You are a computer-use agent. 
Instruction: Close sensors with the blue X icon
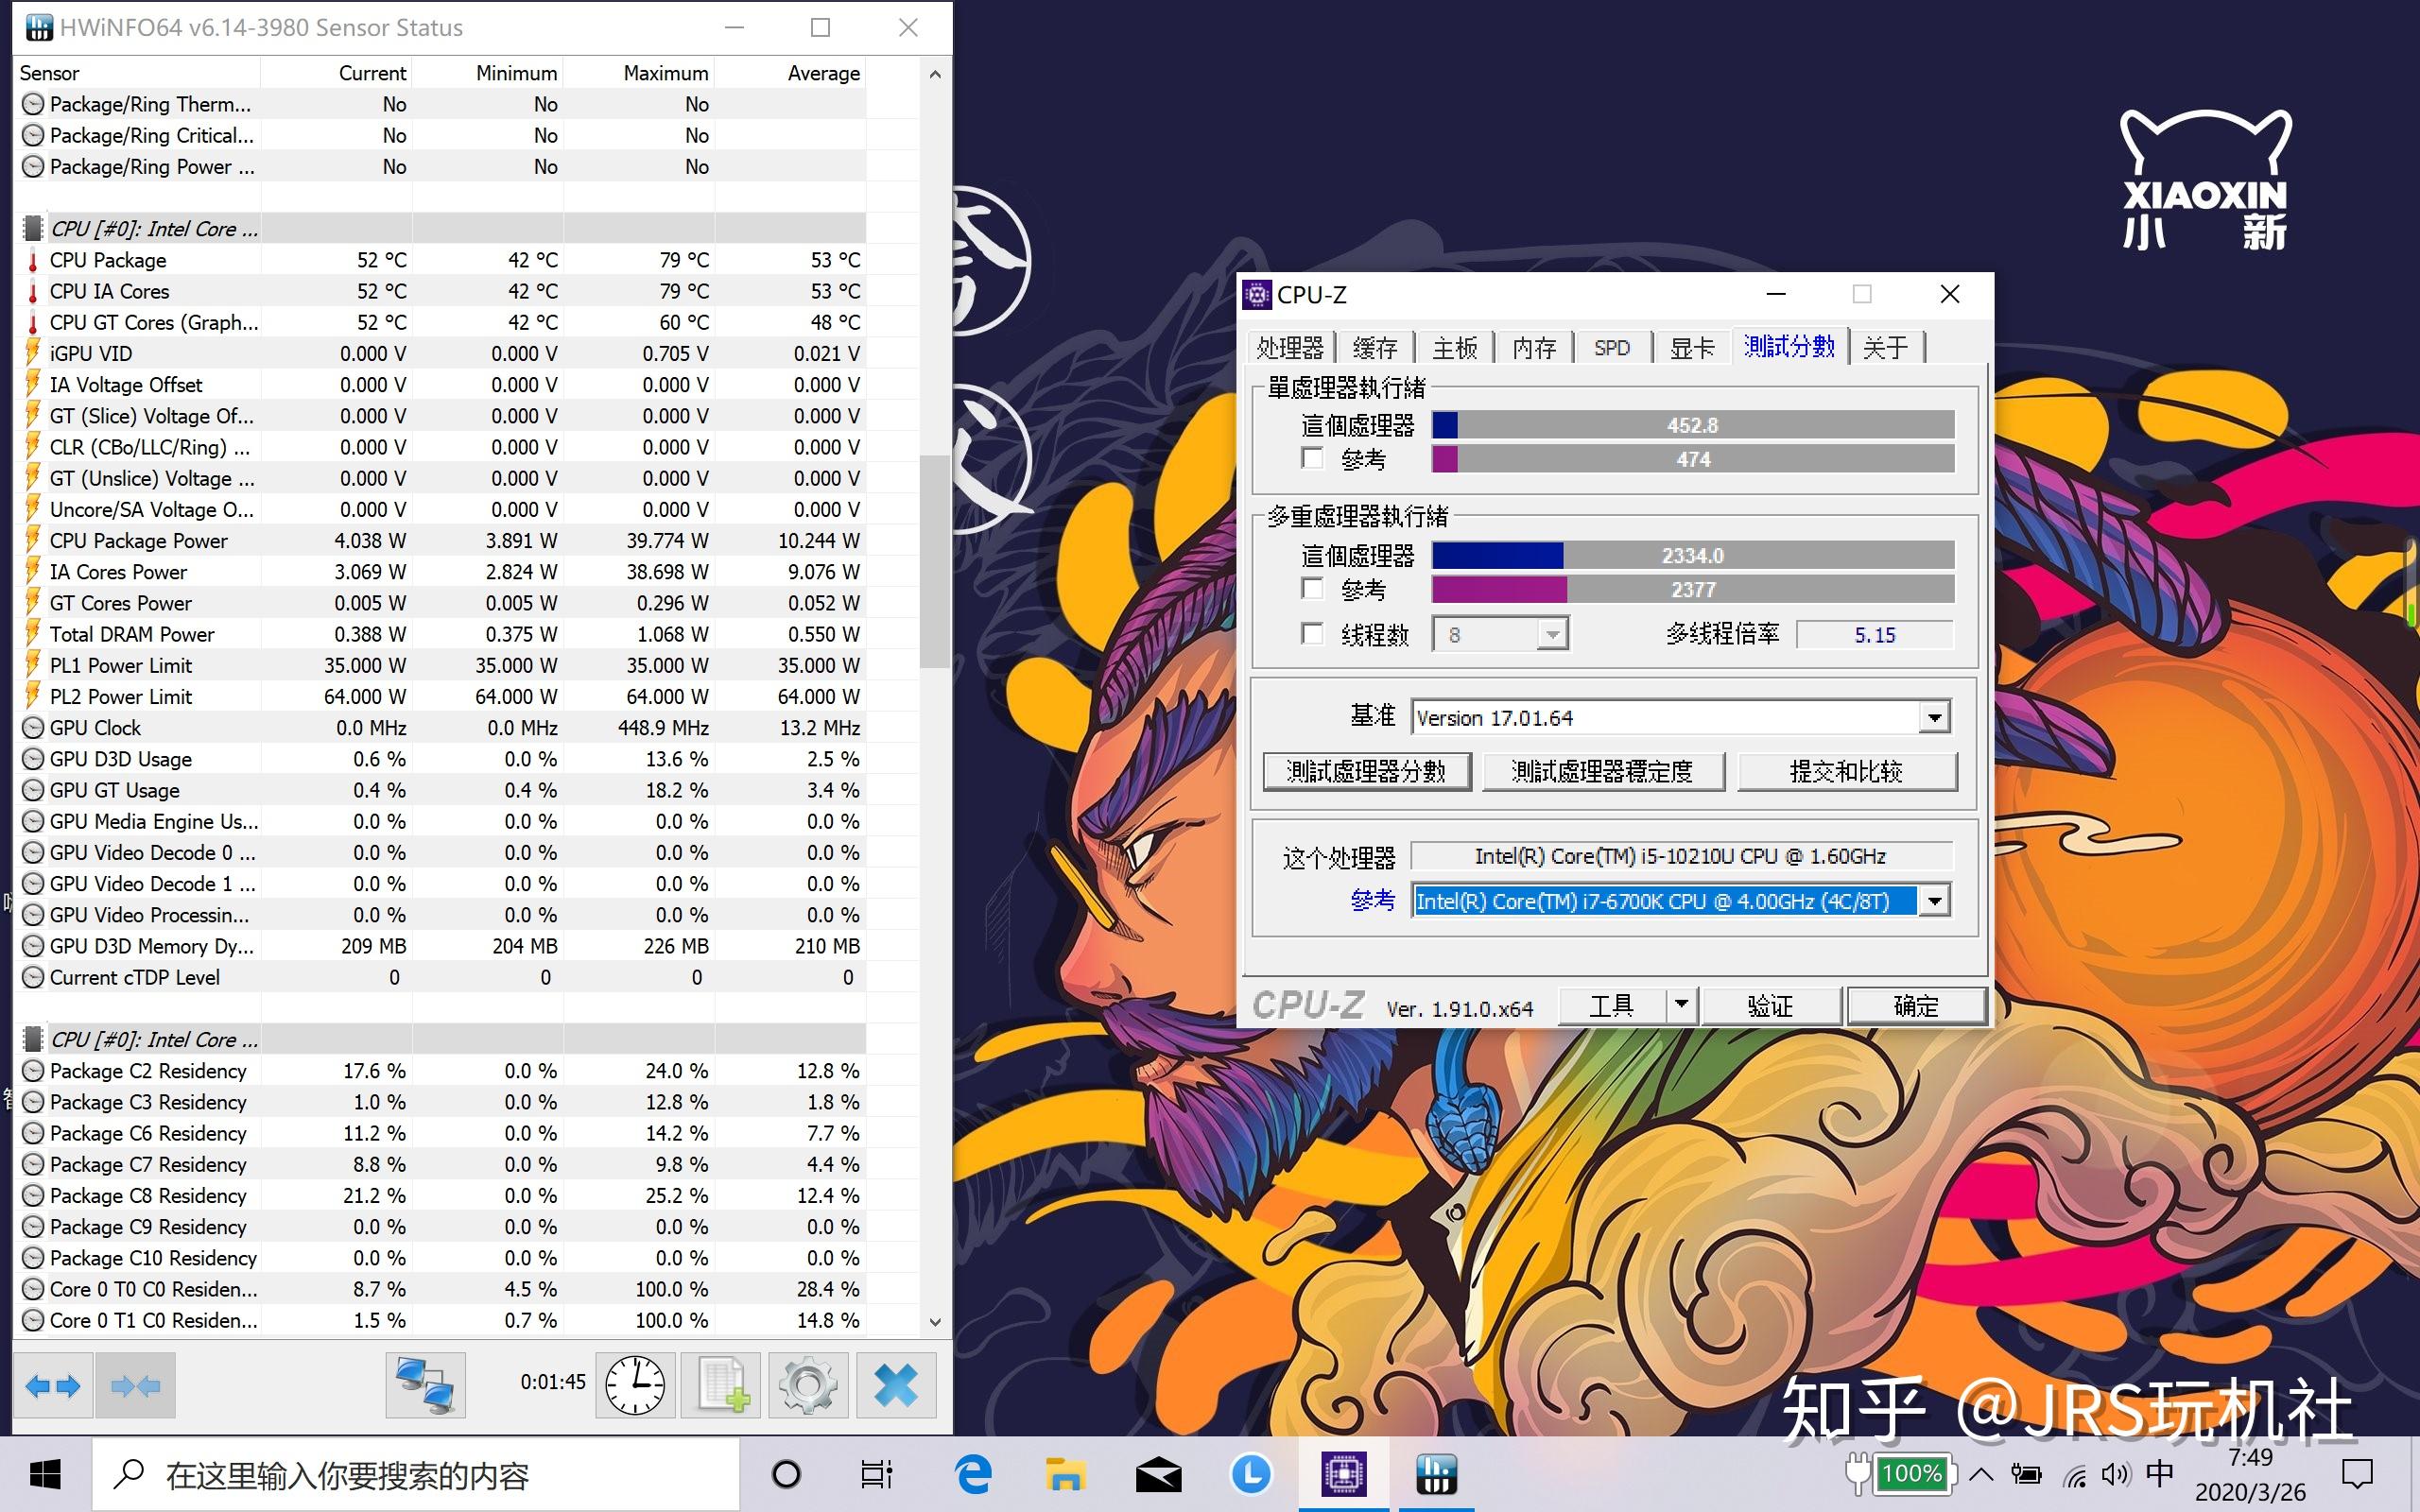(895, 1386)
